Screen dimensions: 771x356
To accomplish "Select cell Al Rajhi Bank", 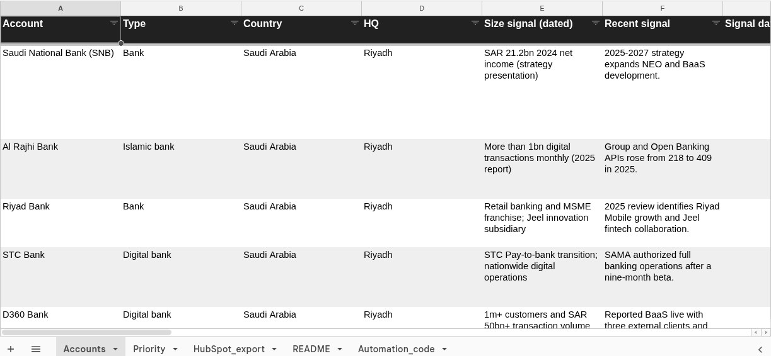I will [x=61, y=169].
